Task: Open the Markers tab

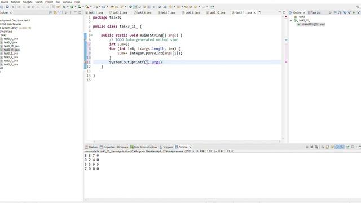Action: [x=91, y=147]
